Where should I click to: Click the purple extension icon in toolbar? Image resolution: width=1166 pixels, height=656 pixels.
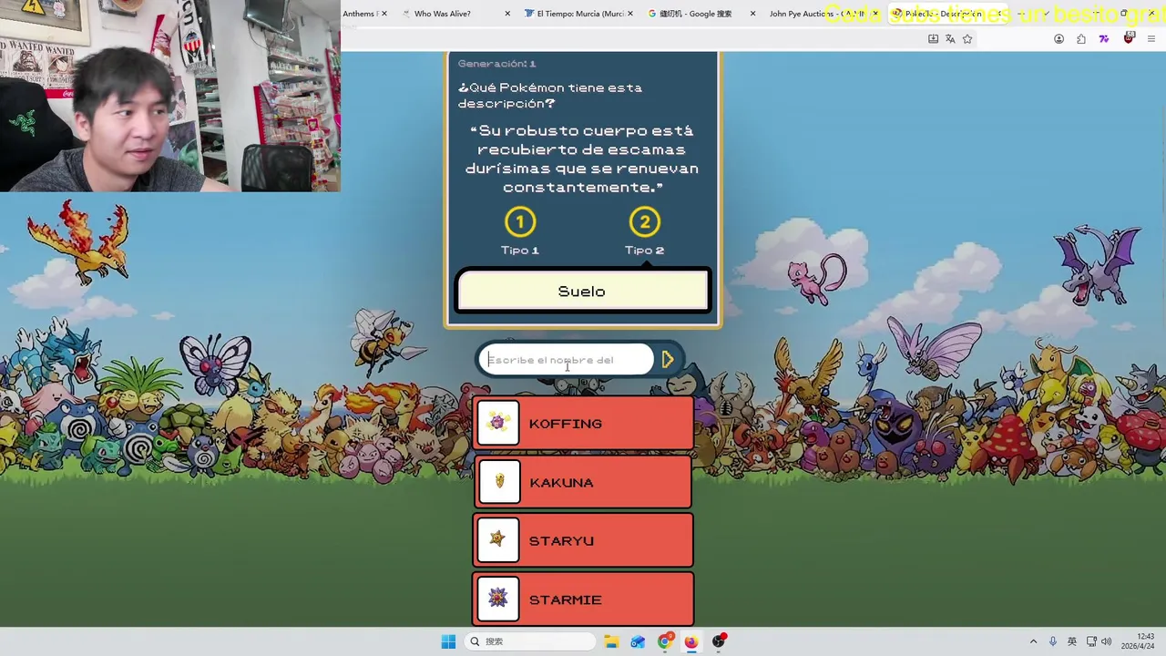(x=1104, y=39)
